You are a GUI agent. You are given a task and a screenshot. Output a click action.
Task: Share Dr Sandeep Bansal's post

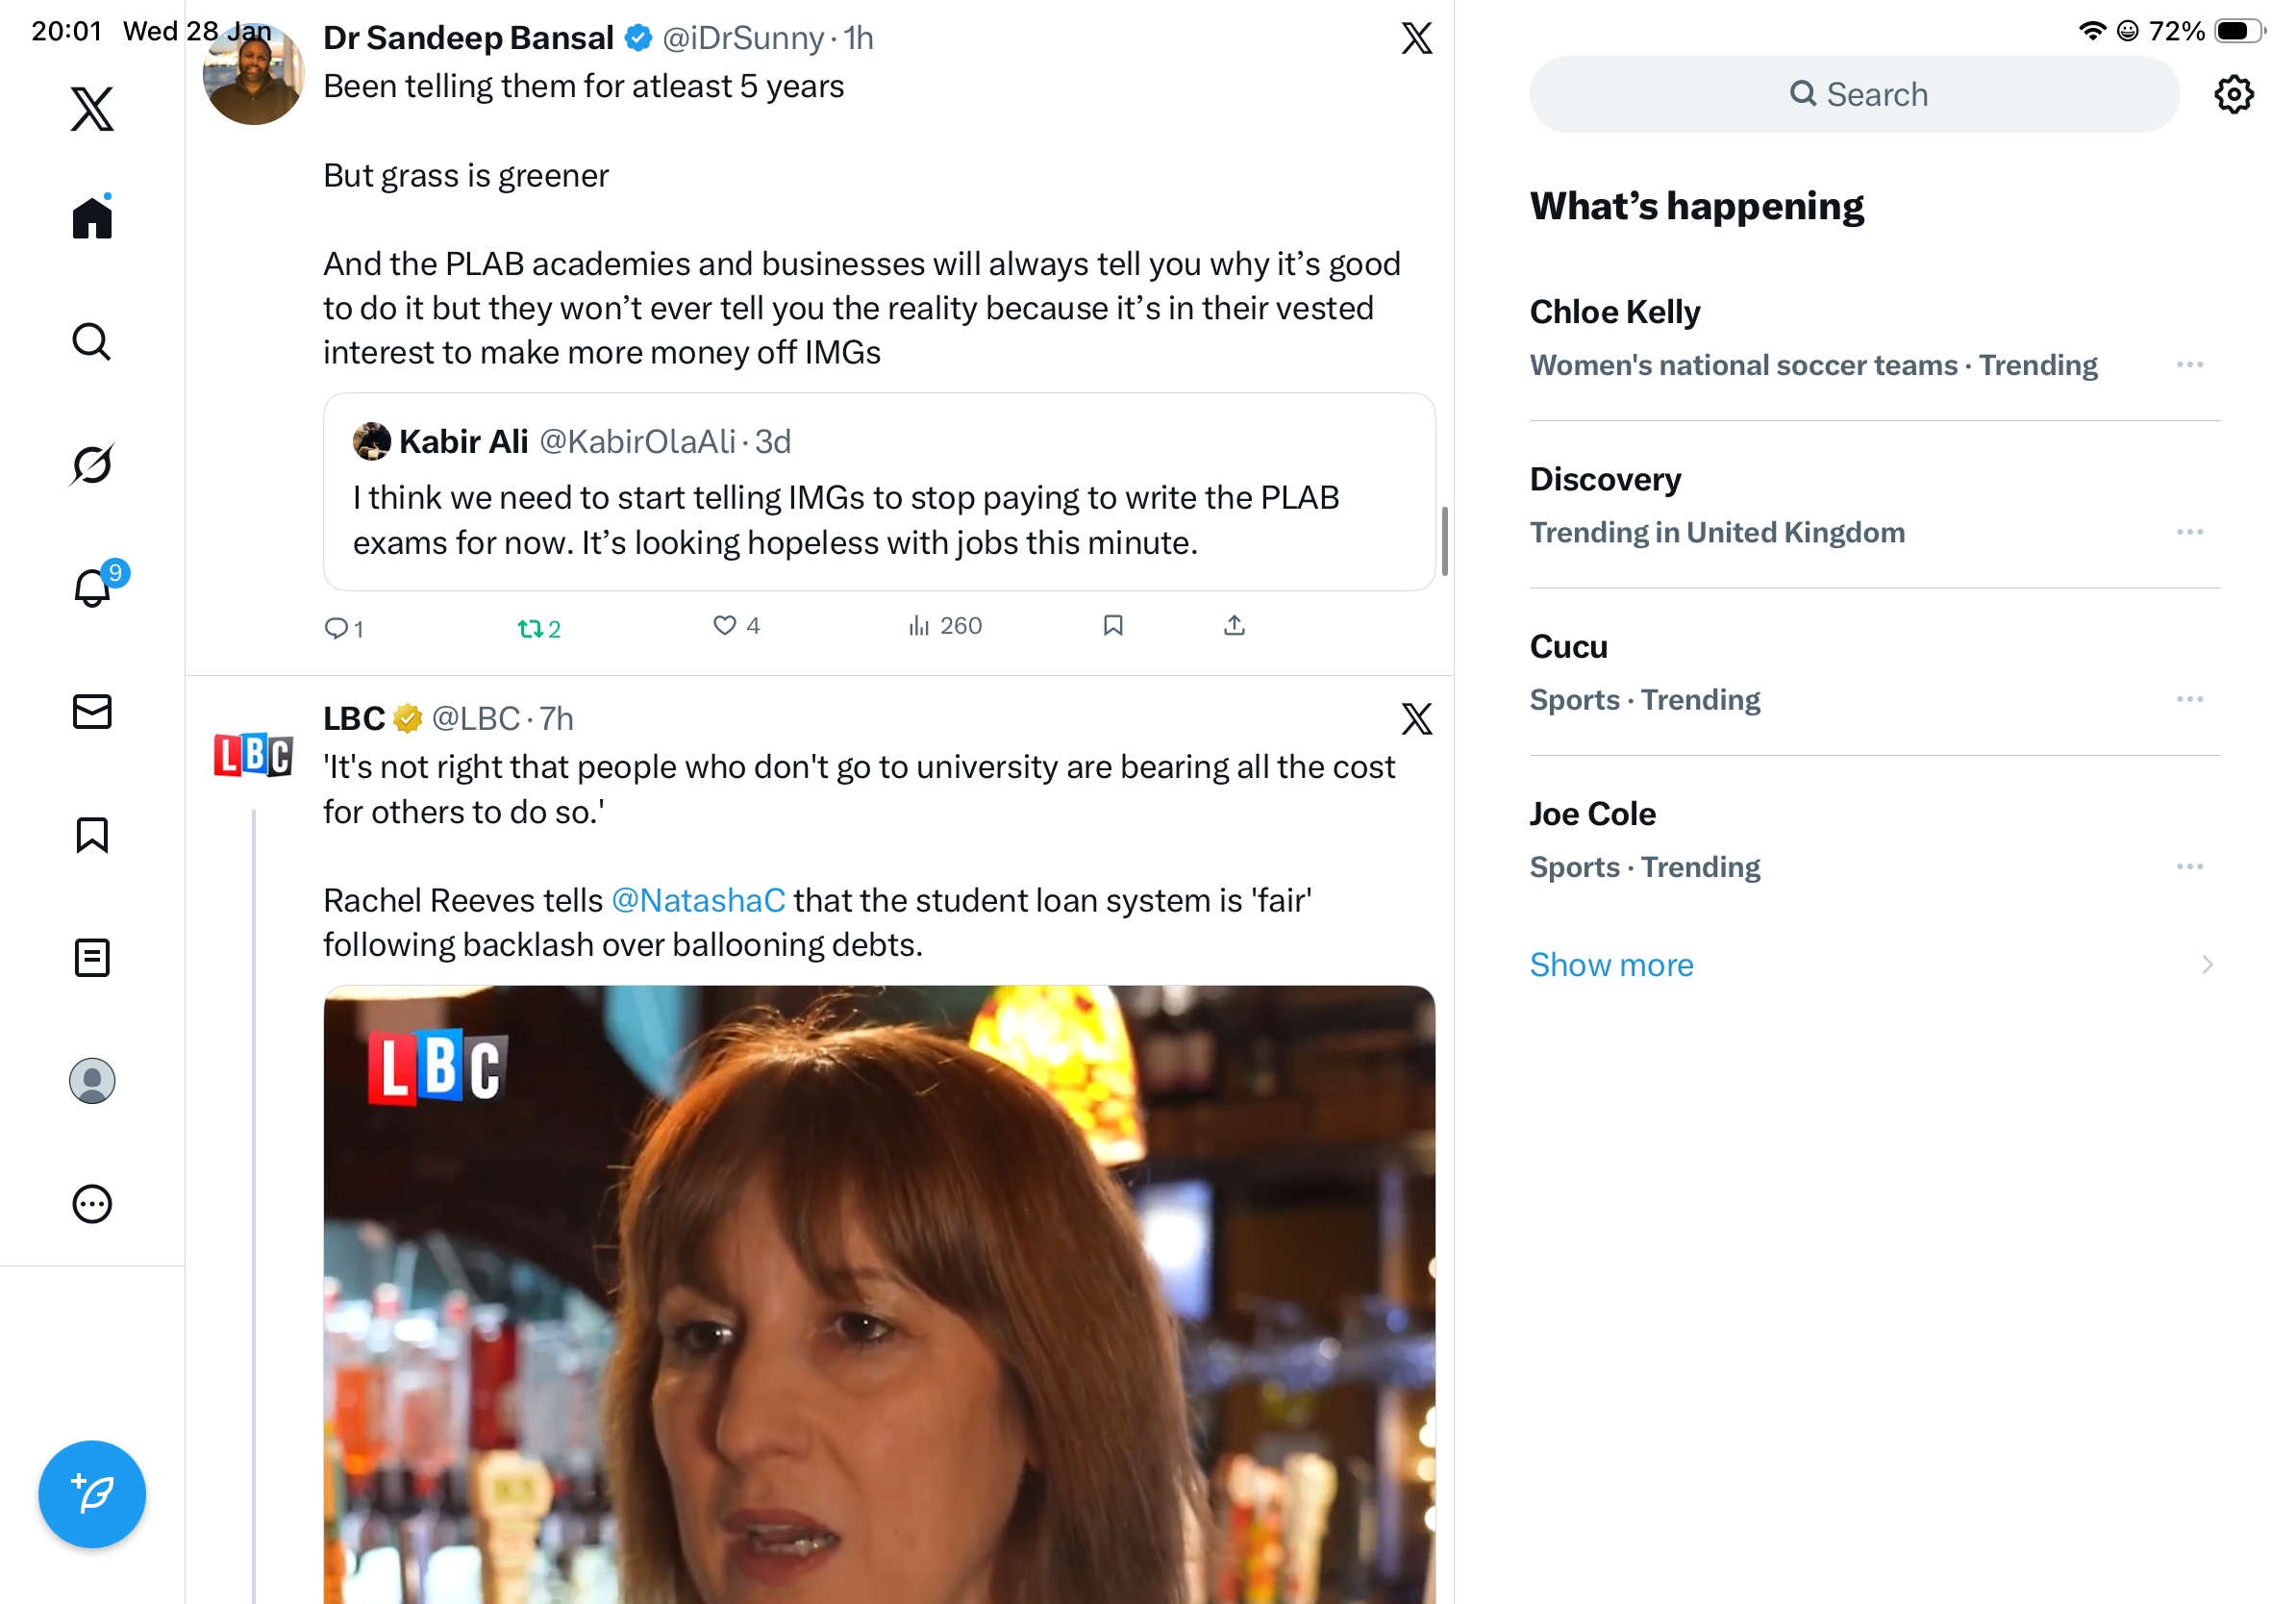click(x=1234, y=625)
